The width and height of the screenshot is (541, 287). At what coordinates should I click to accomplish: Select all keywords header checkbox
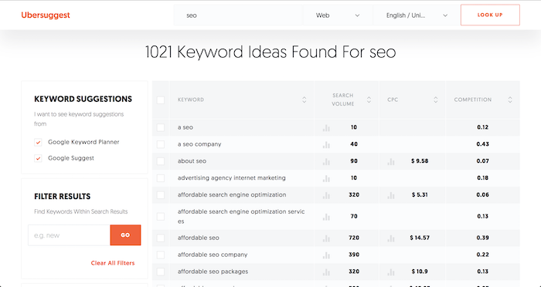tap(161, 100)
